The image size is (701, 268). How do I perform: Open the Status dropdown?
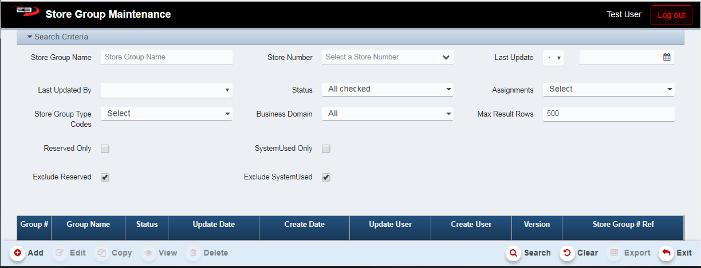coord(387,89)
